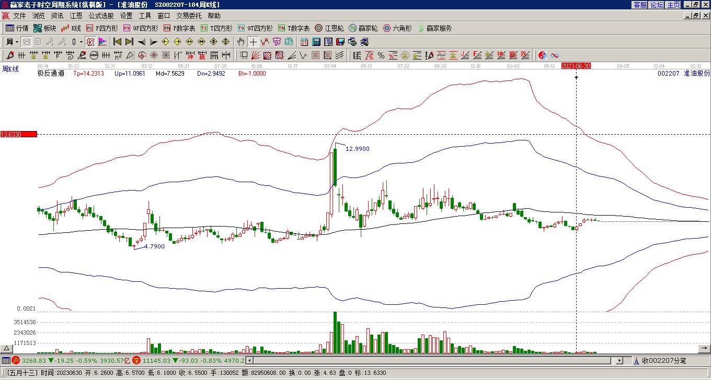
Task: Click the 极反通道 indicator label
Action: coord(51,74)
